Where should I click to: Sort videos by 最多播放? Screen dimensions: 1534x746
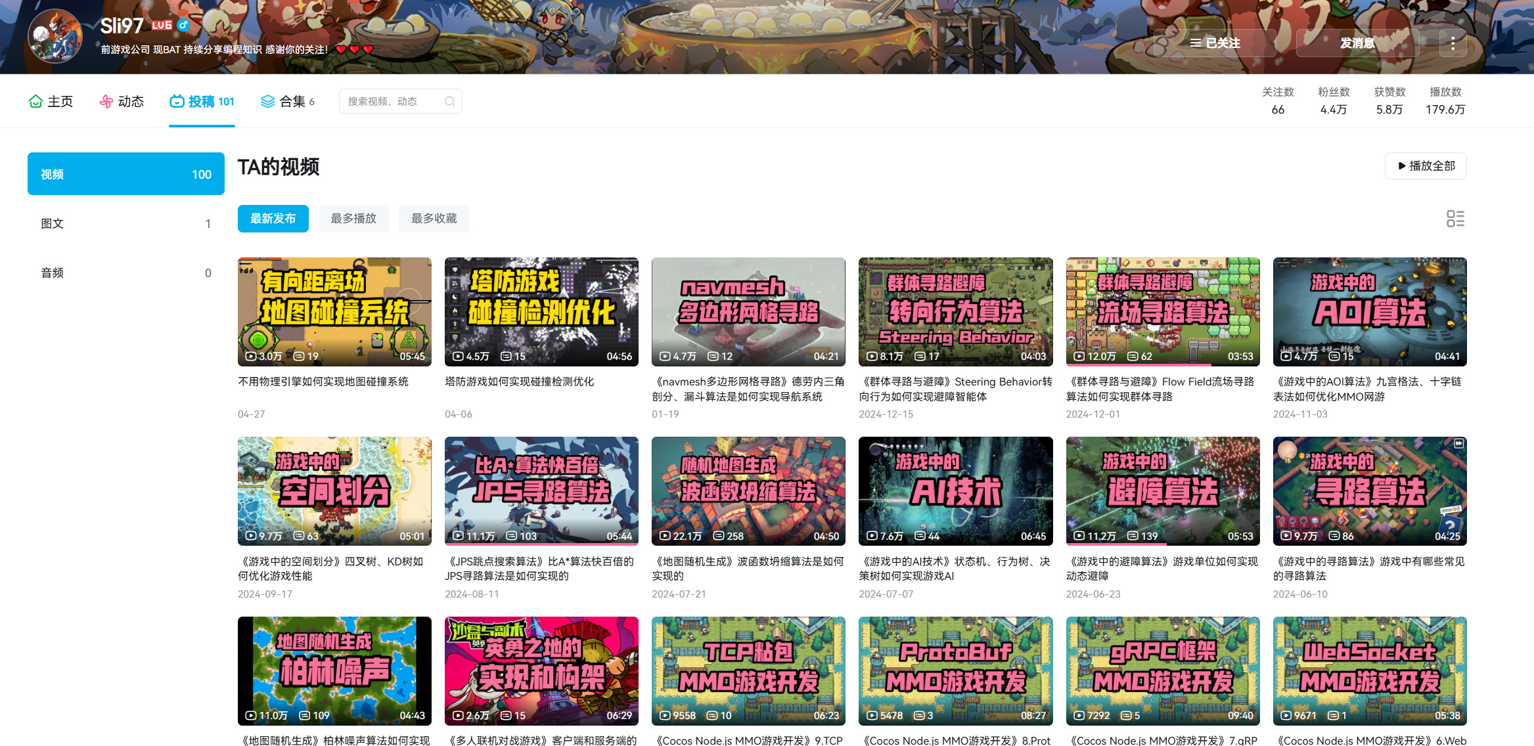pos(353,219)
